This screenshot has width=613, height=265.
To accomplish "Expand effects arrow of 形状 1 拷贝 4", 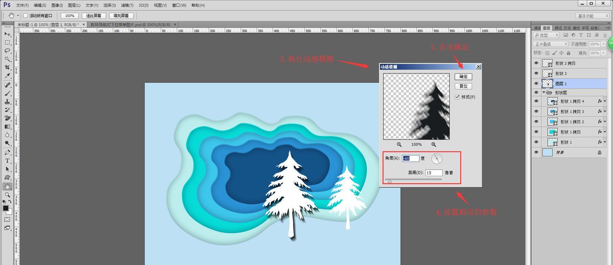I will tap(605, 101).
